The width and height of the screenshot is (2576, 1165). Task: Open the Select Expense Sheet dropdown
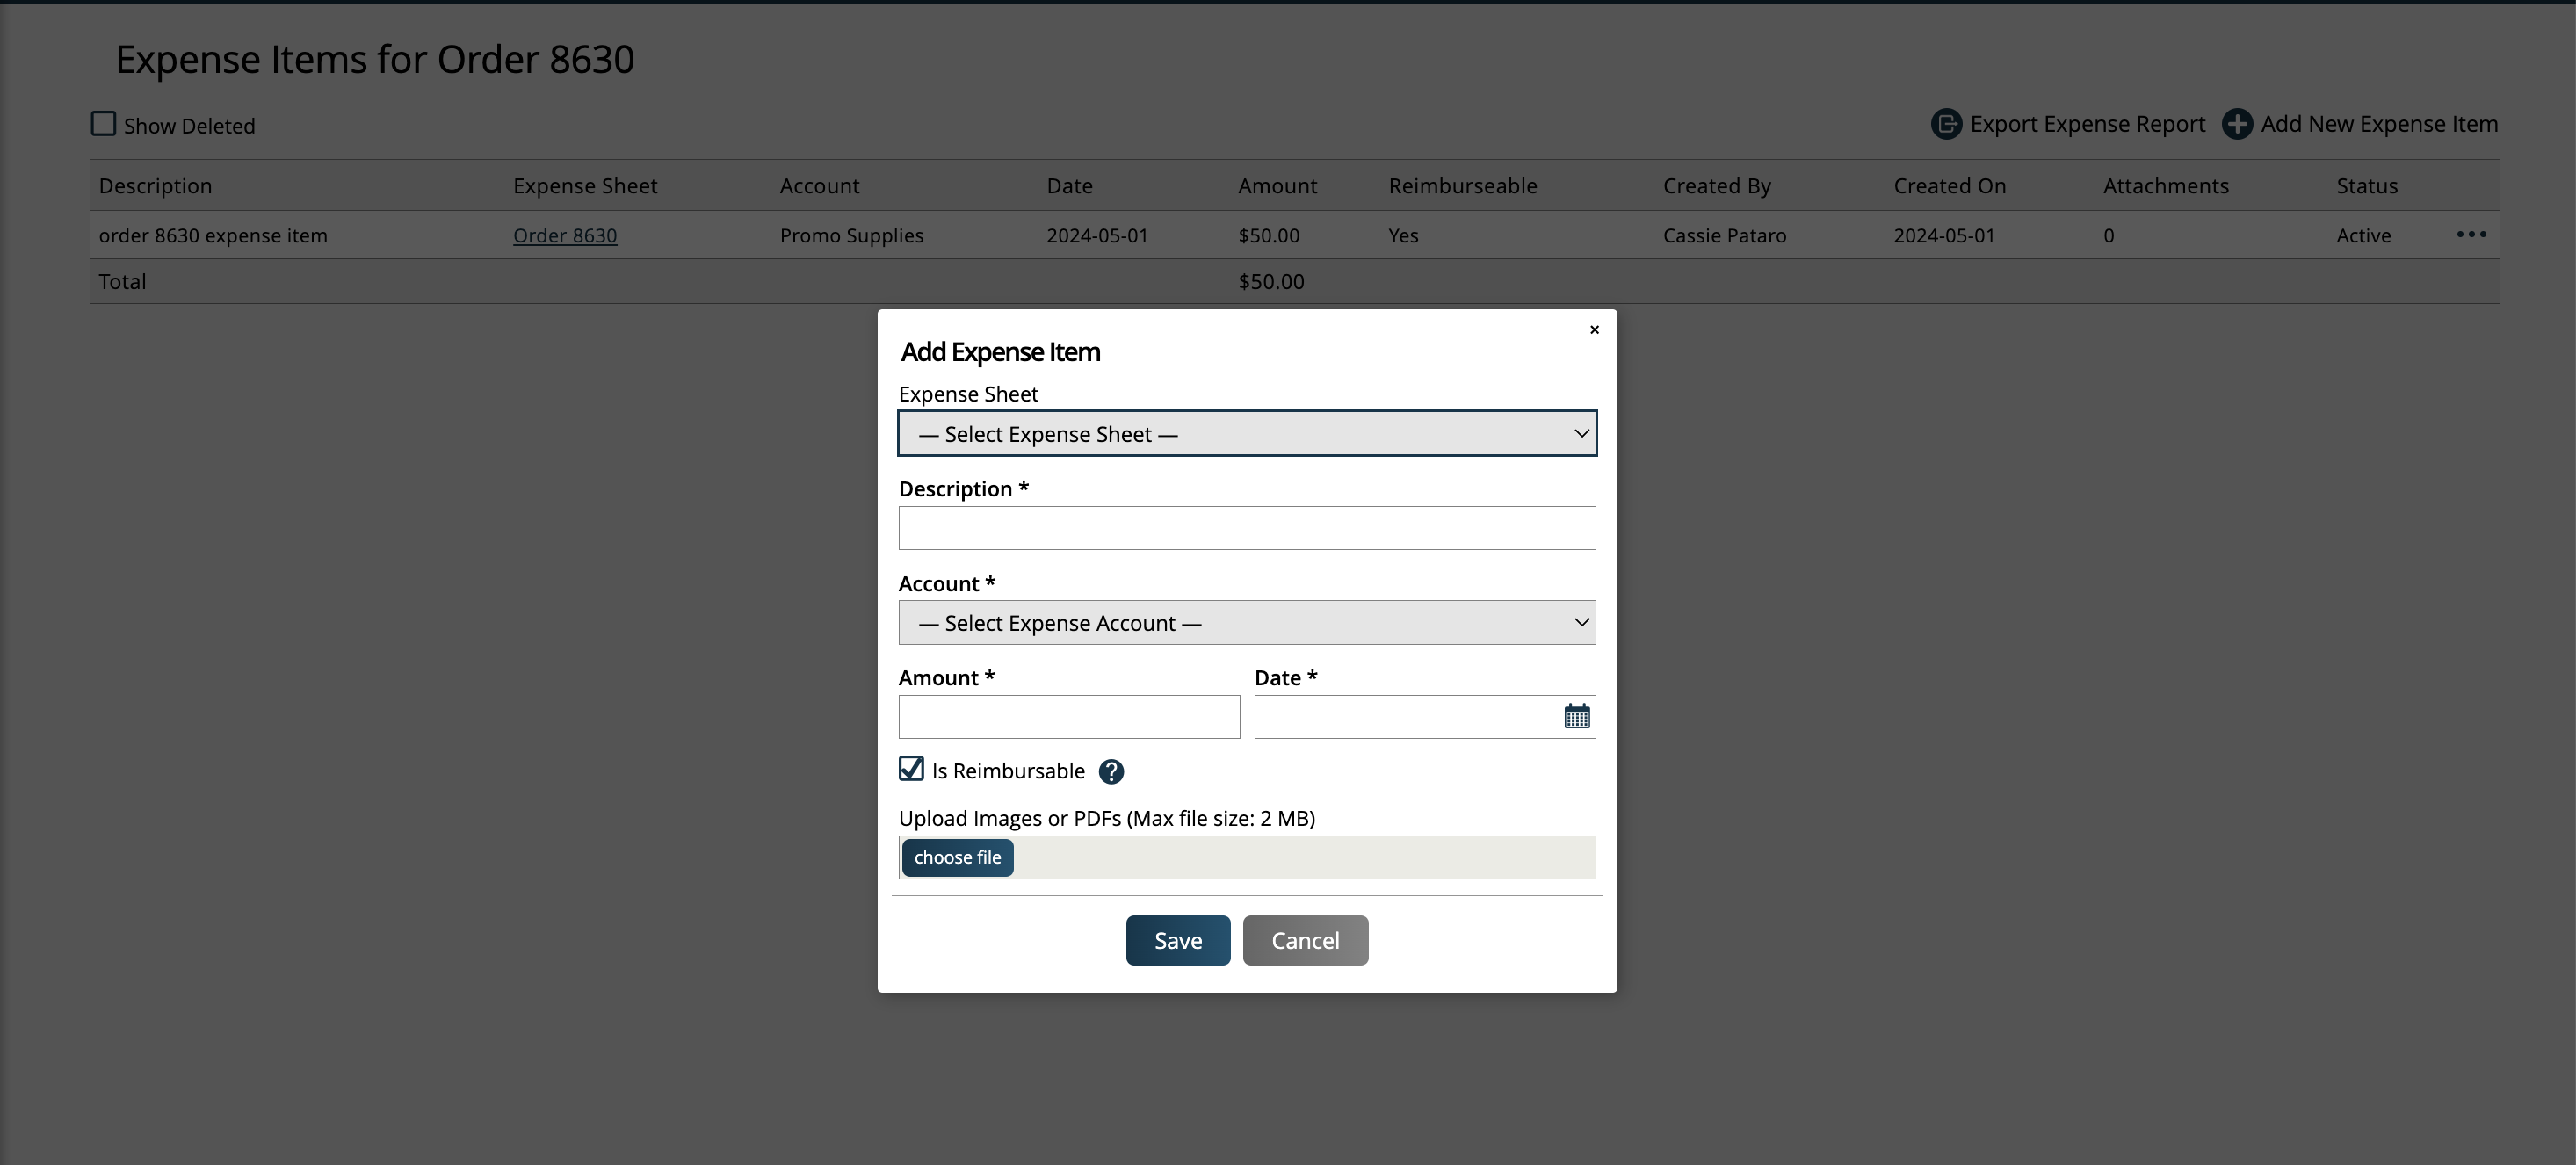(1246, 433)
